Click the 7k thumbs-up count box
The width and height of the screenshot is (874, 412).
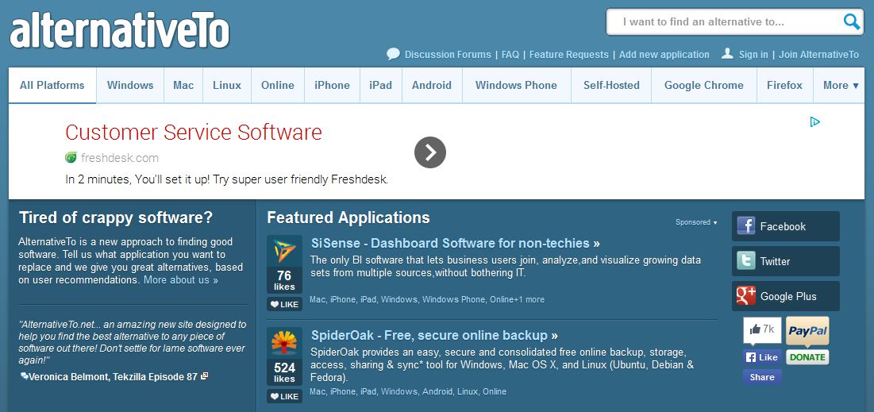click(762, 330)
